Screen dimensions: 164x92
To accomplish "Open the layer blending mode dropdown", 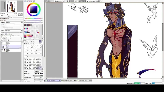I will [x=14, y=30].
